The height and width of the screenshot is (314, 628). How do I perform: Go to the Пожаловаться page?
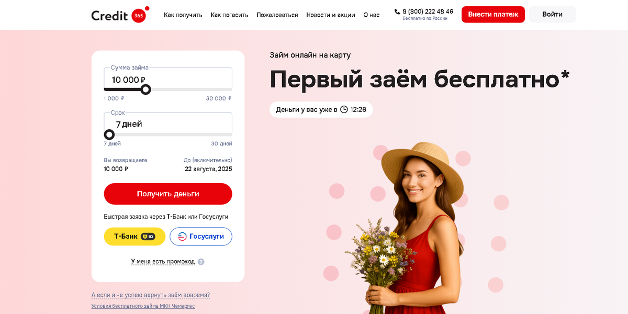277,15
